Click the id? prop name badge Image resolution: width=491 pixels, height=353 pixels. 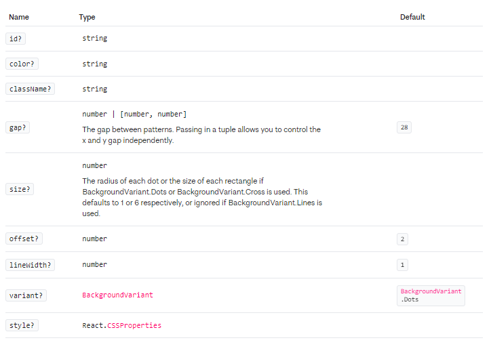pyautogui.click(x=16, y=39)
